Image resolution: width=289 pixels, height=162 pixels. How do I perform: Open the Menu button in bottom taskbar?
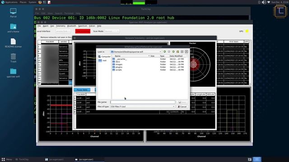[x=7, y=159]
